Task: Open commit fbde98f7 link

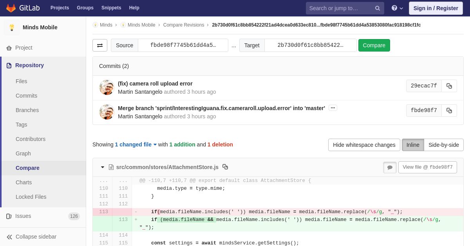Action: click(x=424, y=111)
